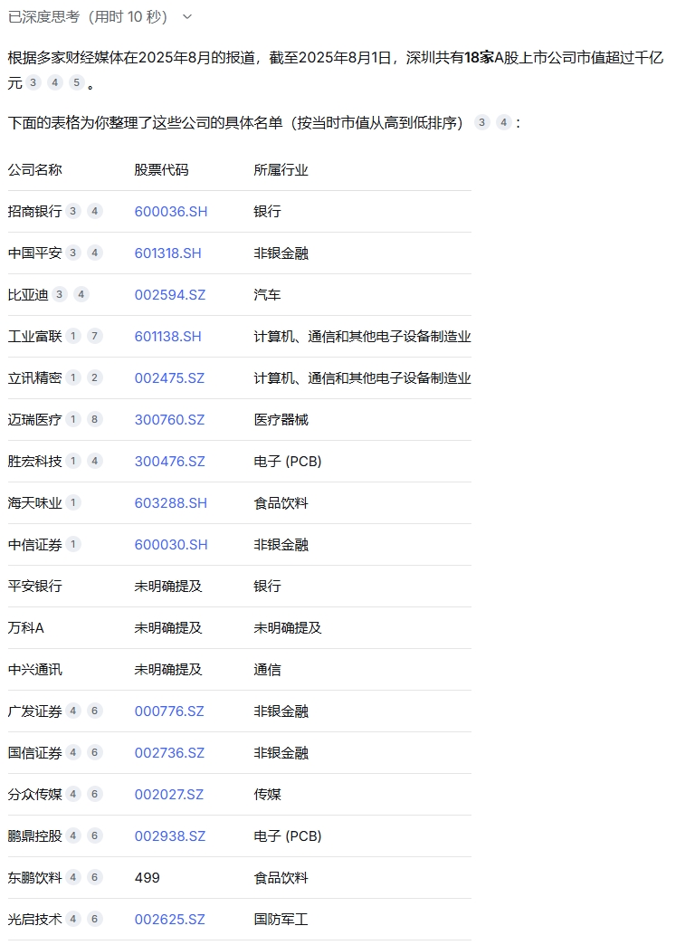The height and width of the screenshot is (945, 676).
Task: Open citation 4 next to 招商银行
Action: [x=95, y=211]
